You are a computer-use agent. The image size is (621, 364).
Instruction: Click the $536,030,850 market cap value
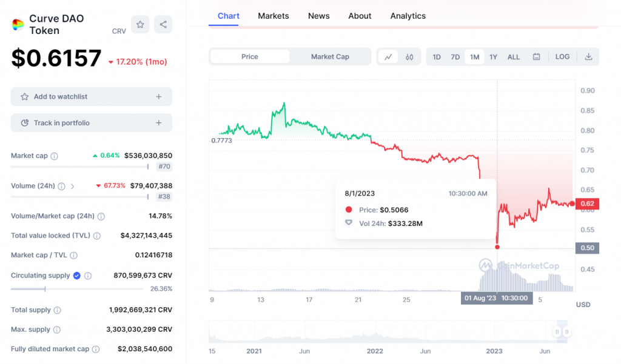tap(148, 156)
